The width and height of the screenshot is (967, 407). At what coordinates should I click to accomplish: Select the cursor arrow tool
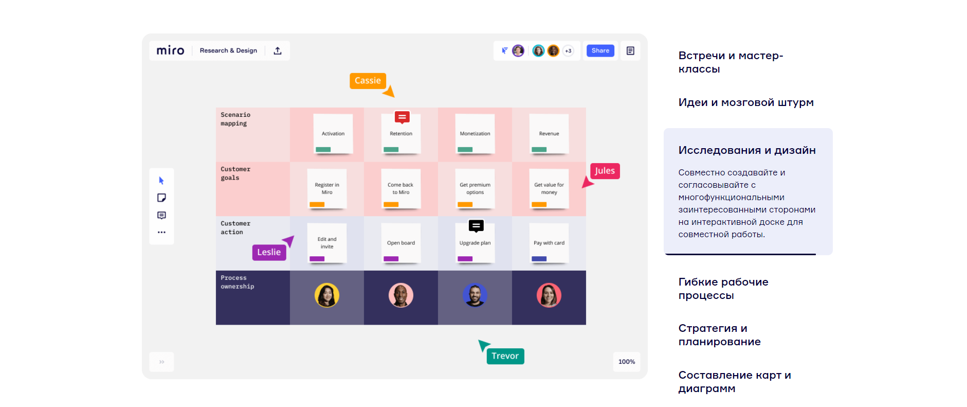click(x=161, y=181)
